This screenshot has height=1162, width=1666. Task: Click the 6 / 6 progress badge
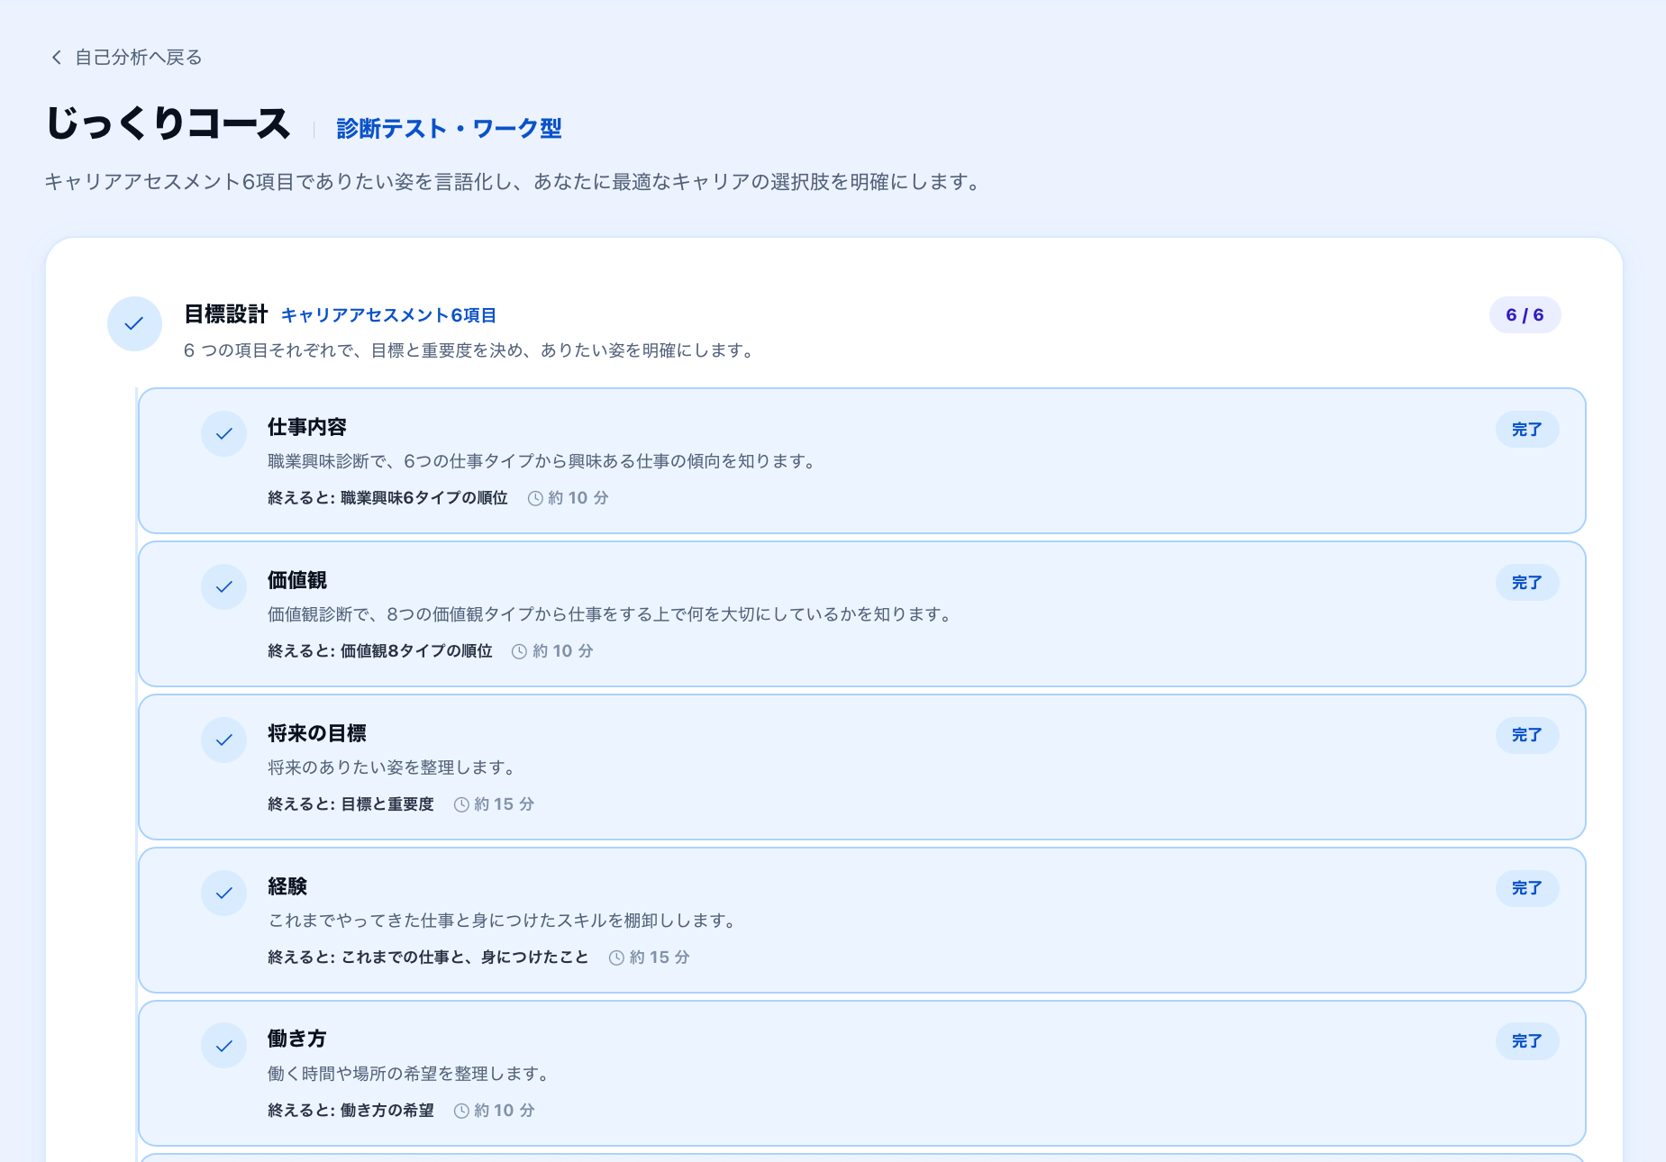point(1525,315)
